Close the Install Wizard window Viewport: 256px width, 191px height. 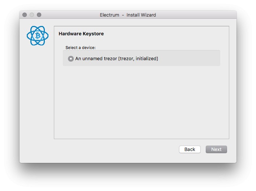pyautogui.click(x=25, y=15)
